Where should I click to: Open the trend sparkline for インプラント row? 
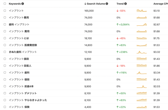coord(141,11)
